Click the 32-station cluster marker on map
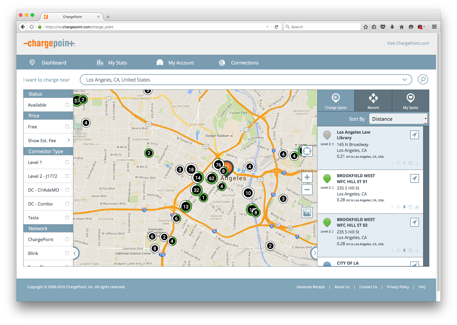 click(x=196, y=190)
